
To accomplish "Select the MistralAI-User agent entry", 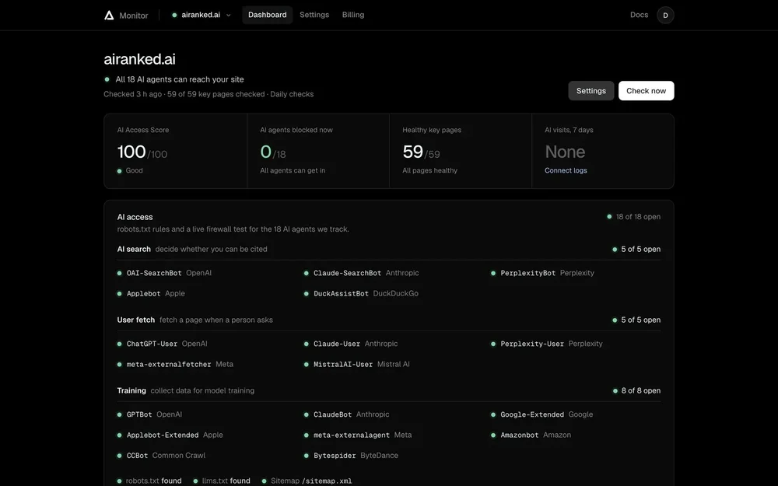I will 357,365.
